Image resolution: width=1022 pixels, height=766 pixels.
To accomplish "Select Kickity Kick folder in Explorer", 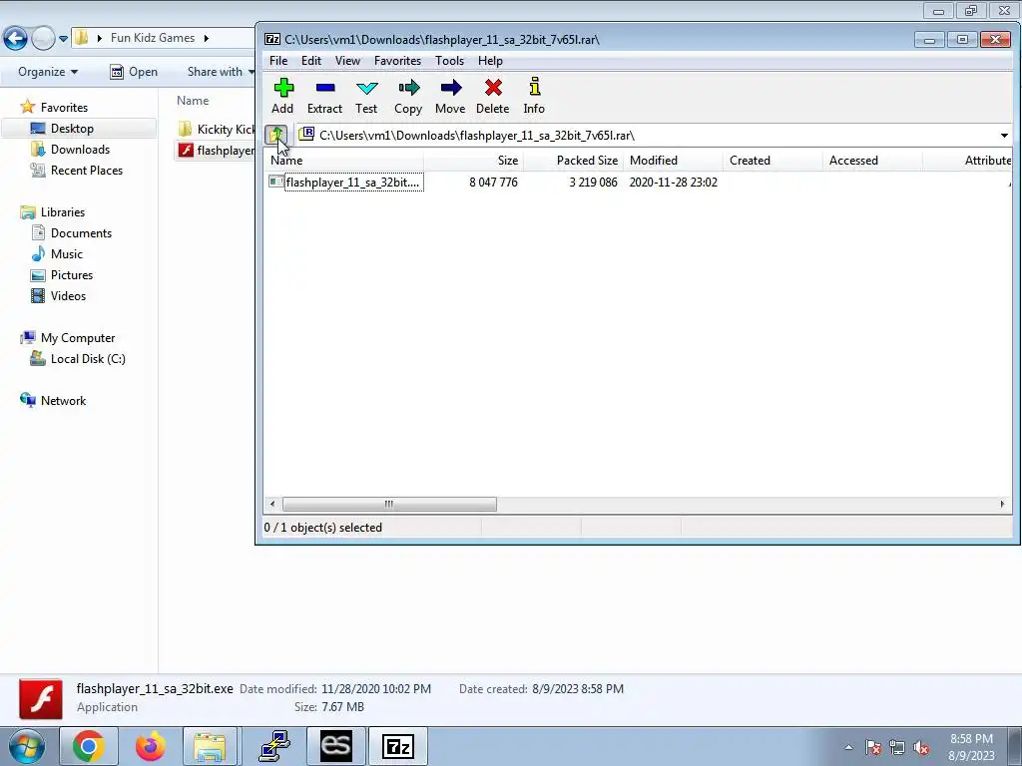I will 217,129.
